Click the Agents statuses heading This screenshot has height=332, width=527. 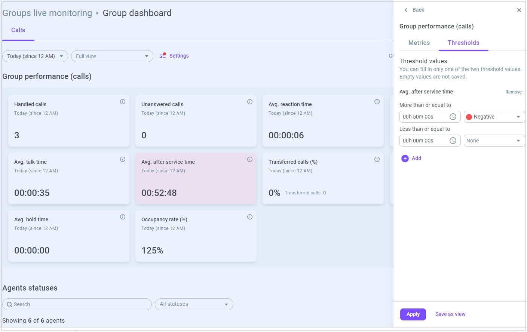[30, 288]
